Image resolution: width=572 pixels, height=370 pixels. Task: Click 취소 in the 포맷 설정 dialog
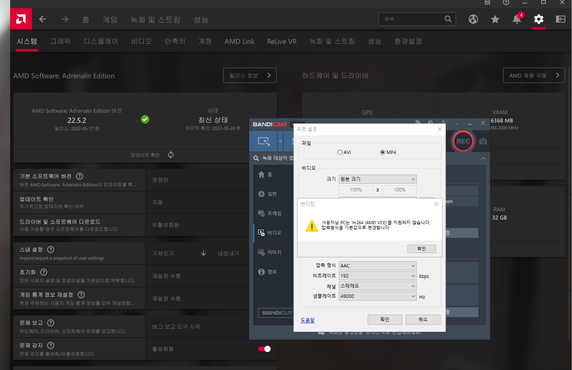(x=423, y=319)
